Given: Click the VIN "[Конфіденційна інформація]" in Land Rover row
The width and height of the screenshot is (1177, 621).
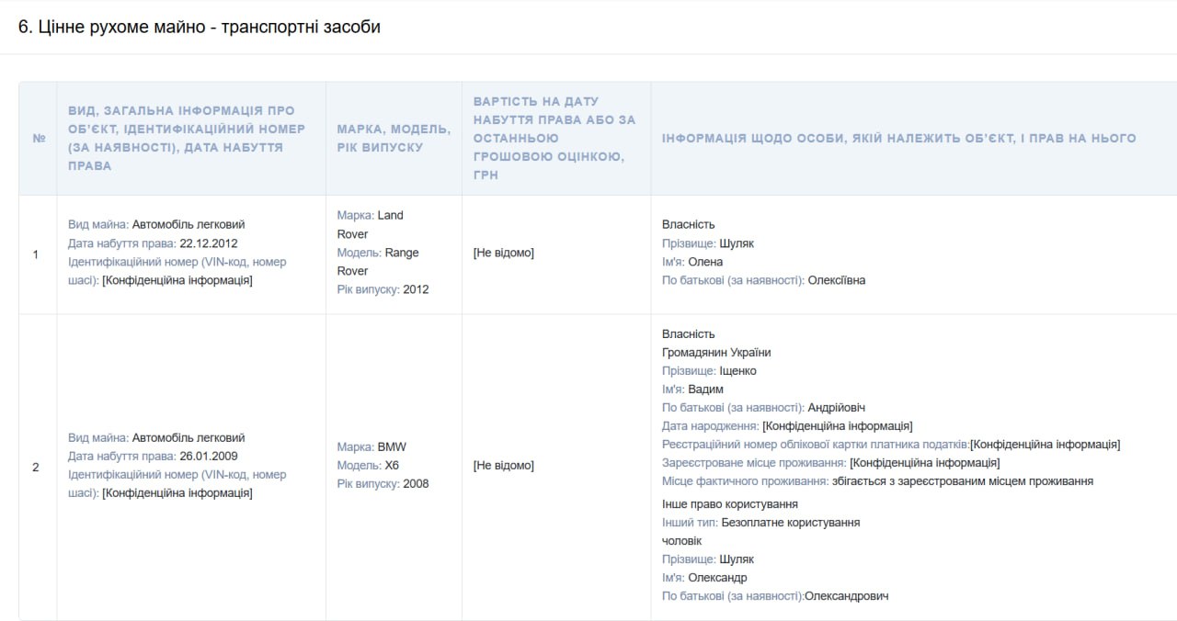Looking at the screenshot, I should tap(177, 280).
